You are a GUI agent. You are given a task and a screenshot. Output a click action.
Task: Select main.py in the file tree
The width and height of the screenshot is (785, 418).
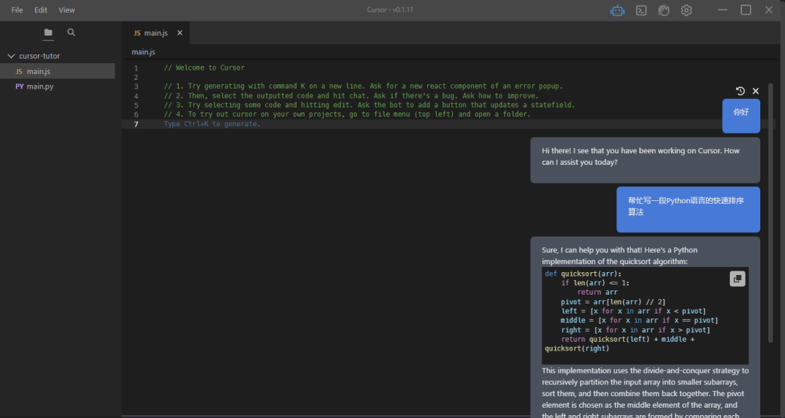point(39,86)
